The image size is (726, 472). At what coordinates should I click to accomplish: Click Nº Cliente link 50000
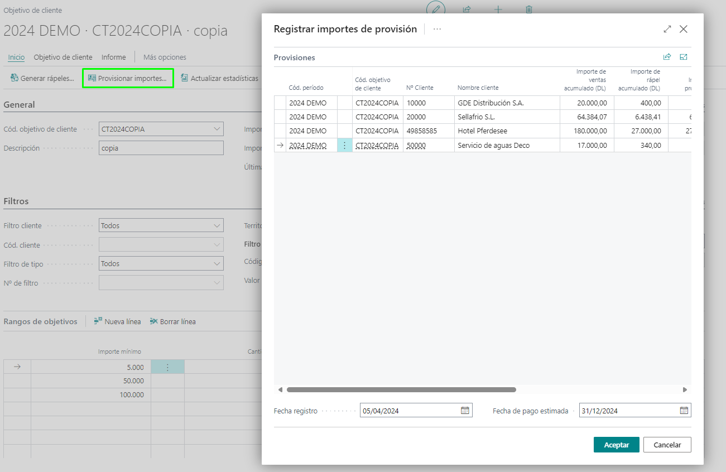coord(416,145)
